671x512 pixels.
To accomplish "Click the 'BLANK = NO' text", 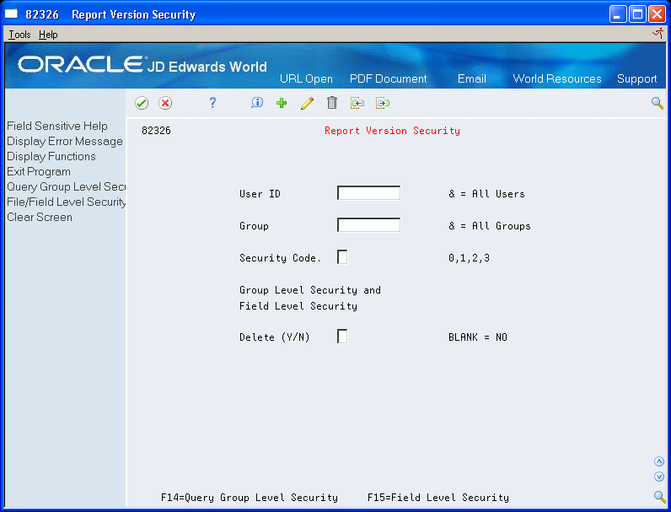I will 478,337.
